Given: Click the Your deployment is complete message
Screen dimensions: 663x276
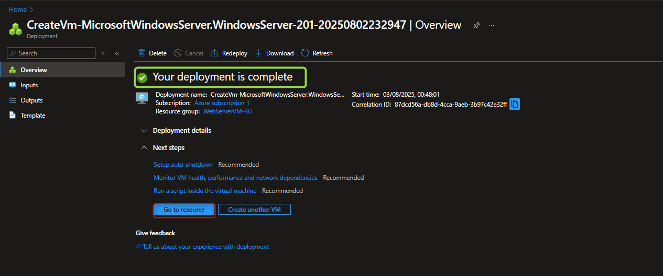Looking at the screenshot, I should point(222,77).
